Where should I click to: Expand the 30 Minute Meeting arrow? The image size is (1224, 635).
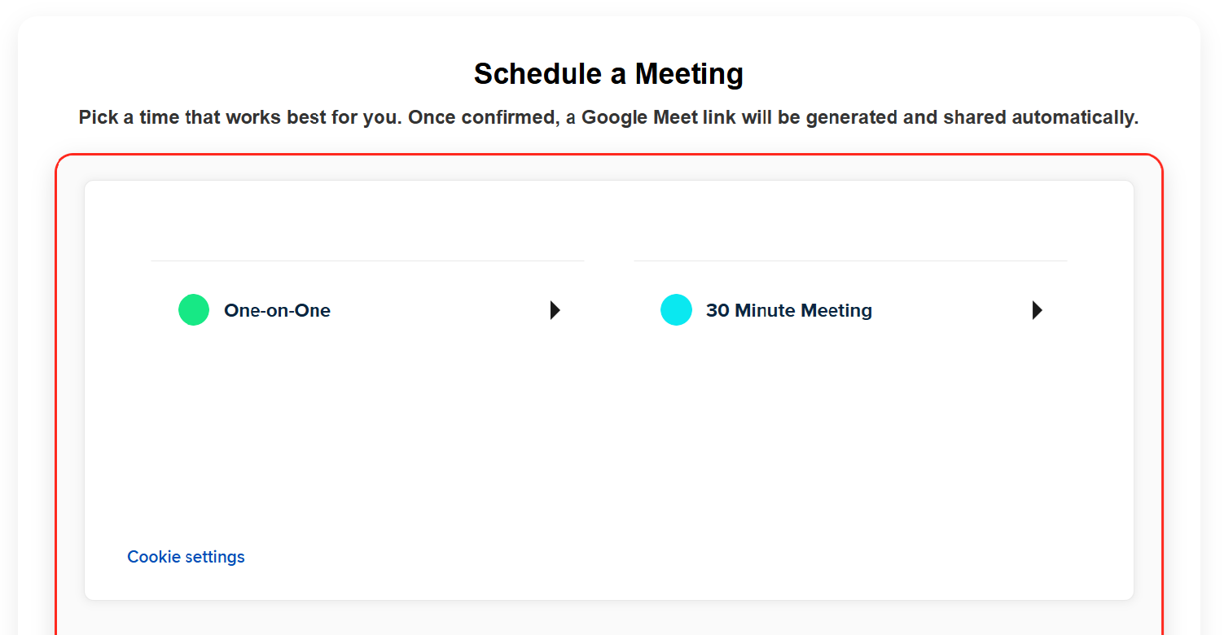point(1037,310)
